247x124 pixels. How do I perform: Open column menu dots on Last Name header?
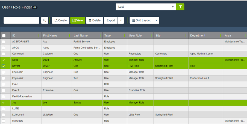[x=100, y=36]
